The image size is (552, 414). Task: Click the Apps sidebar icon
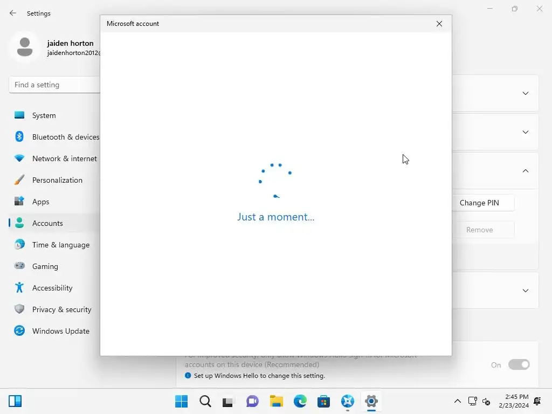[x=19, y=201]
